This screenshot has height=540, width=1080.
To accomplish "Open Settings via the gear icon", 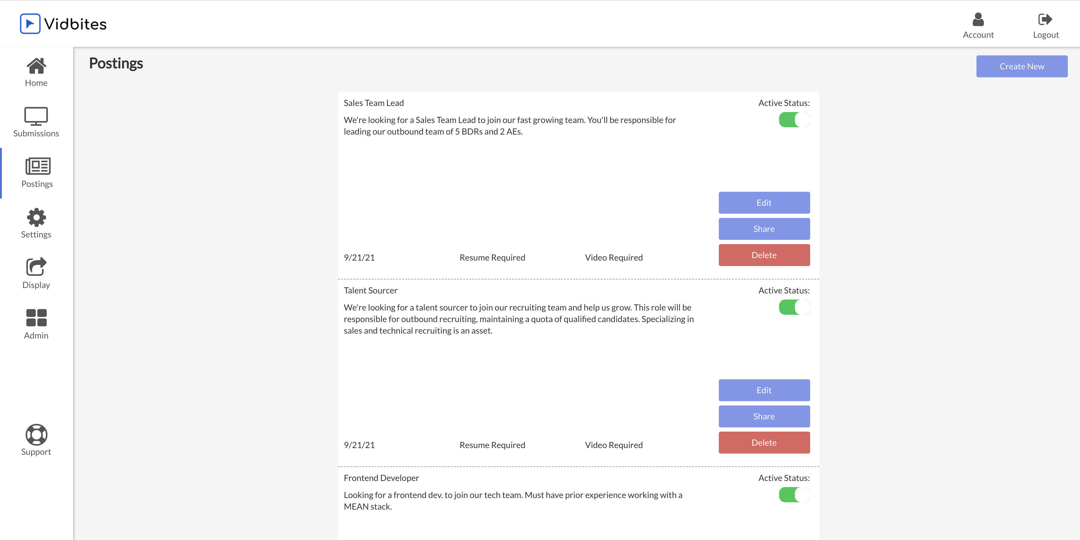I will pos(36,217).
